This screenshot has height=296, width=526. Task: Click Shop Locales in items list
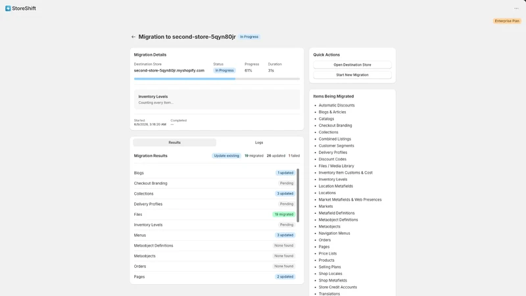(331, 274)
